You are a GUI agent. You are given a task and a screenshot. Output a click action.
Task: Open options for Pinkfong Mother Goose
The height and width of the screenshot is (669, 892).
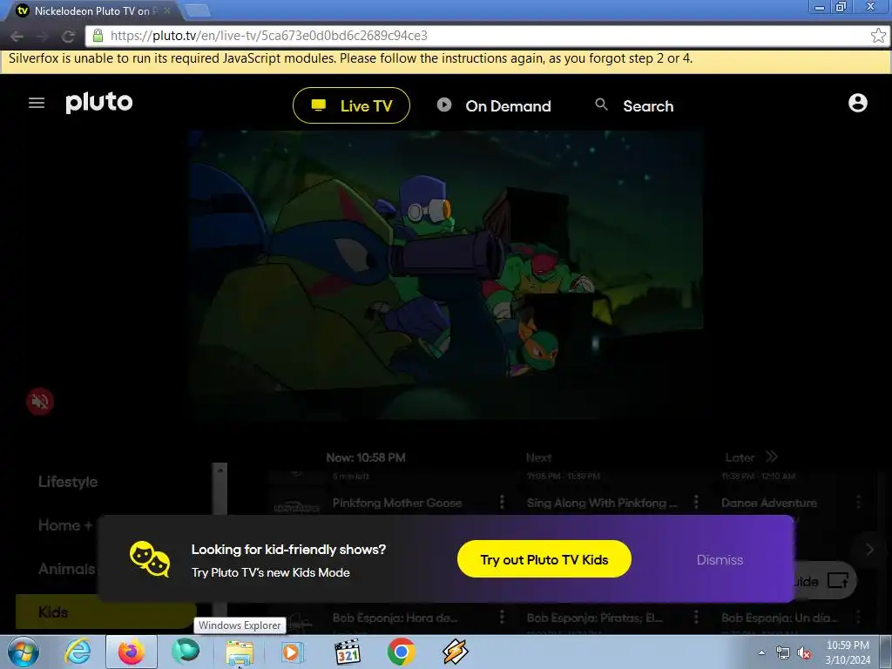(501, 502)
